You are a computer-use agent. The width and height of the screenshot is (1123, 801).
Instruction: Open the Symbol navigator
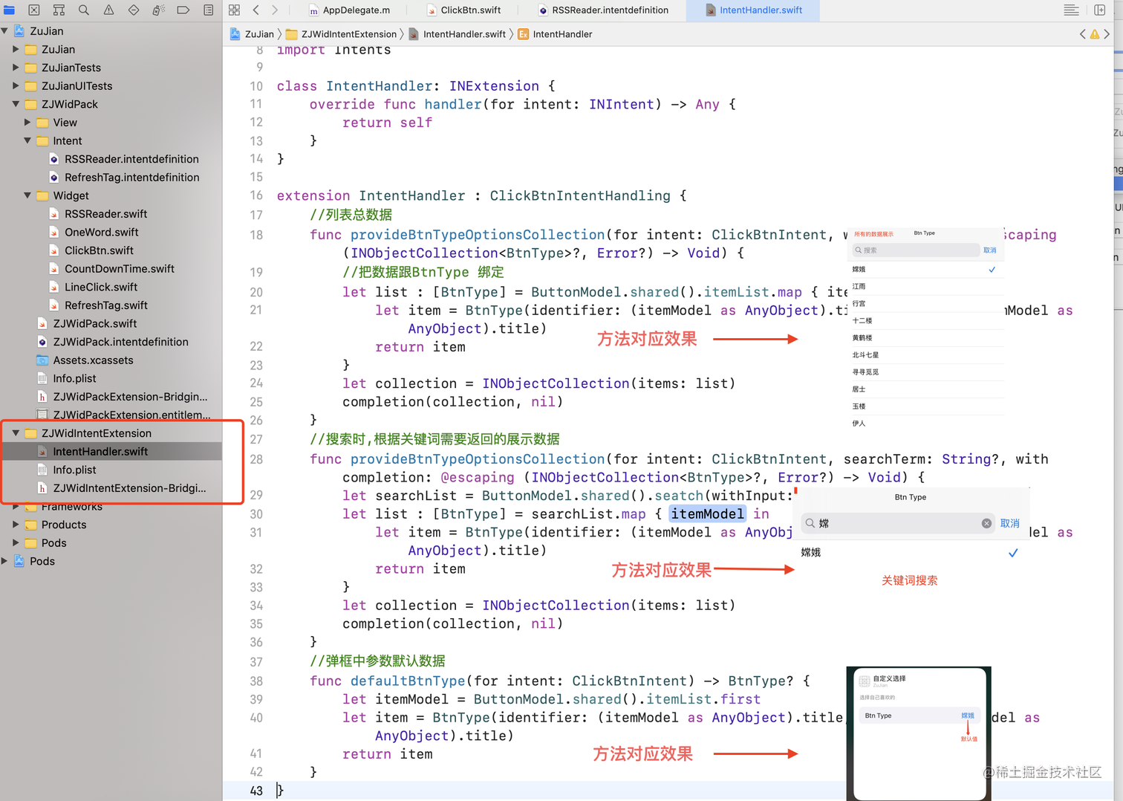click(59, 10)
